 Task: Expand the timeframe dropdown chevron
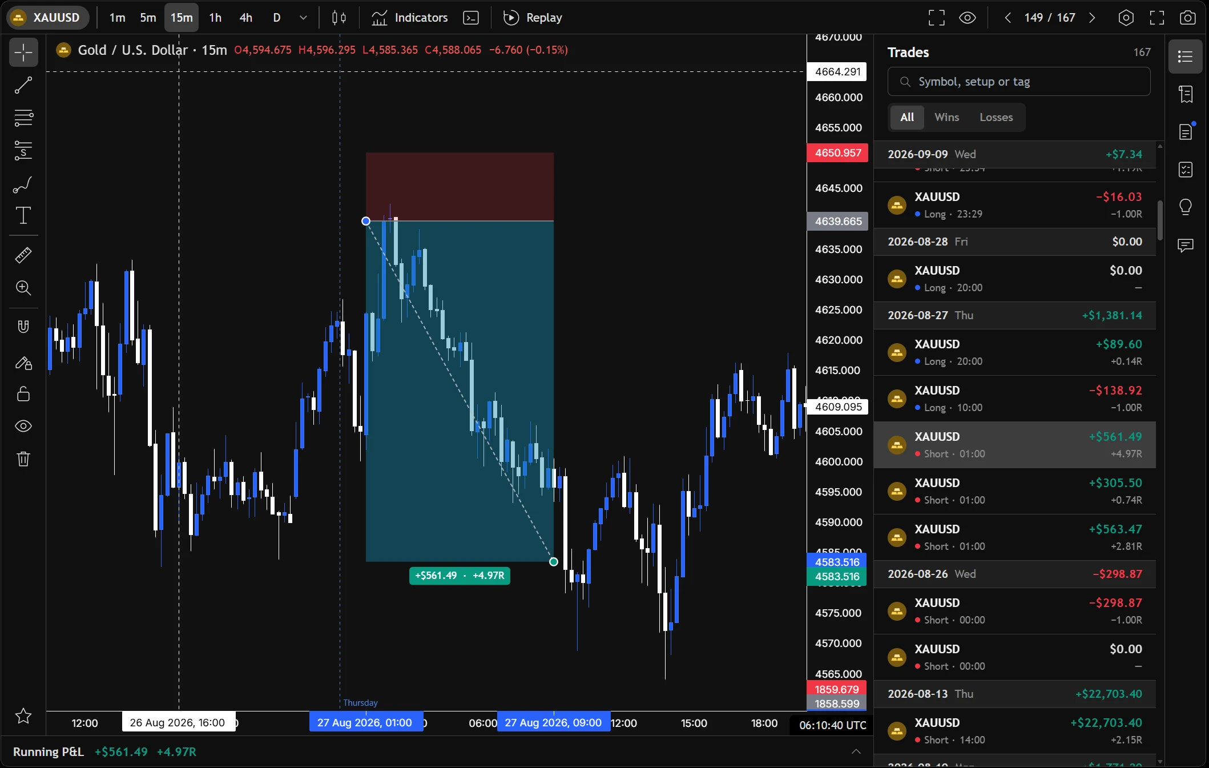point(303,18)
